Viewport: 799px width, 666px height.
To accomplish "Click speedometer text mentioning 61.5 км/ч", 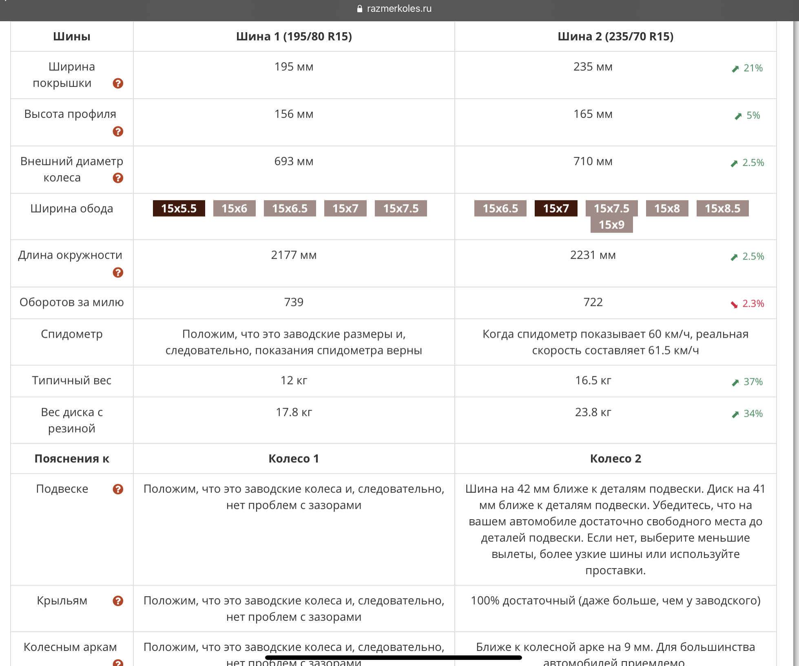I will coord(615,343).
